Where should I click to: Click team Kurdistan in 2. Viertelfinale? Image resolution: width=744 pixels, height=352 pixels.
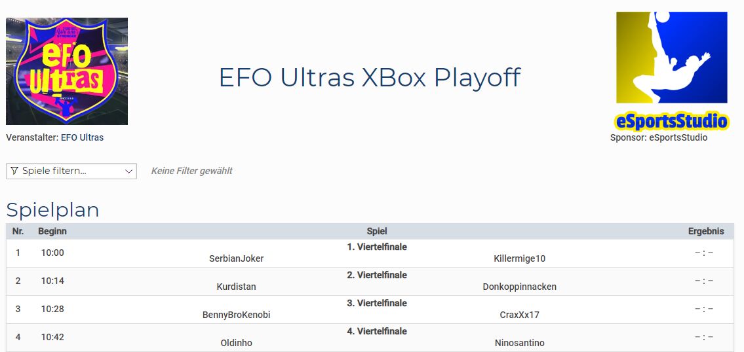(x=236, y=287)
